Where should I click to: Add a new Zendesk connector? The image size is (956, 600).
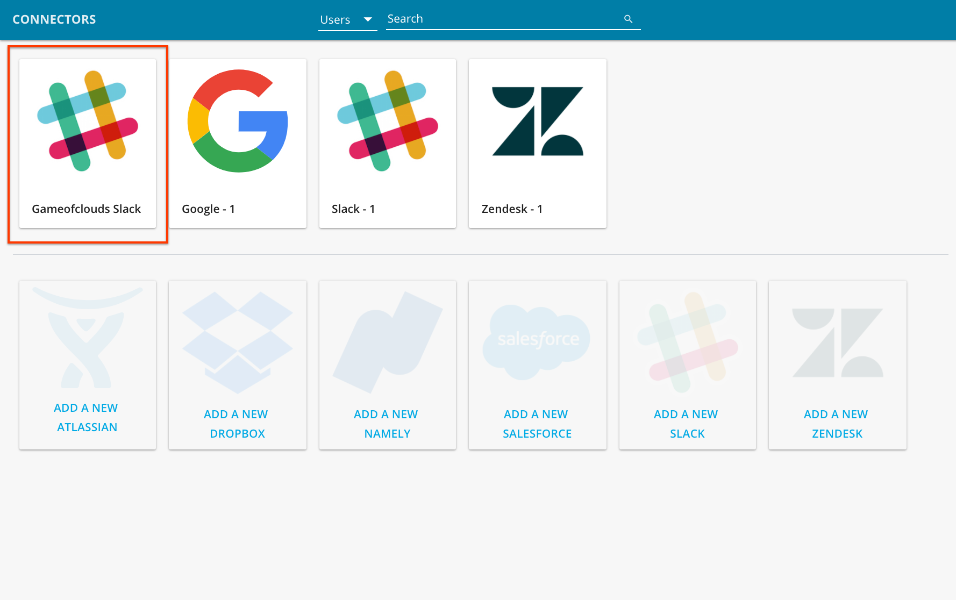pos(837,424)
